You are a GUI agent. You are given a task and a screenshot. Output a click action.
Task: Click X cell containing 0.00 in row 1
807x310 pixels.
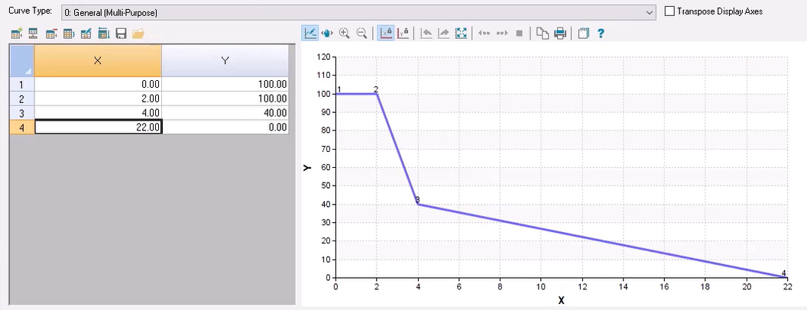pyautogui.click(x=98, y=84)
